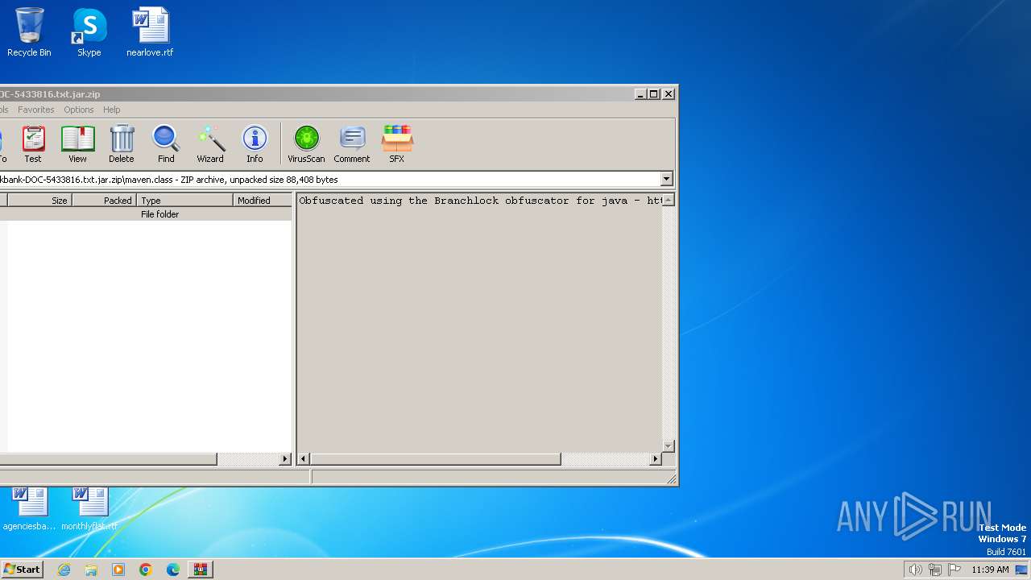Switch to WinRAR taskbar button
The image size is (1031, 580).
click(x=201, y=570)
